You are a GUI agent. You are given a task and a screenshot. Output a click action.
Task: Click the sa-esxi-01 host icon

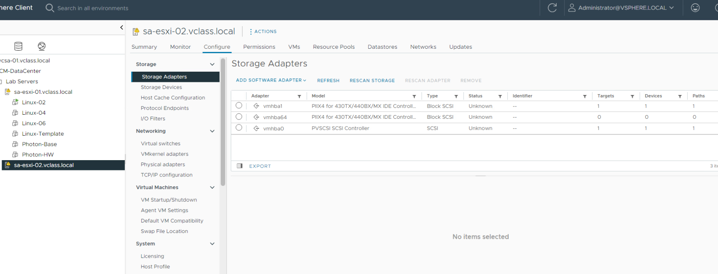(7, 92)
